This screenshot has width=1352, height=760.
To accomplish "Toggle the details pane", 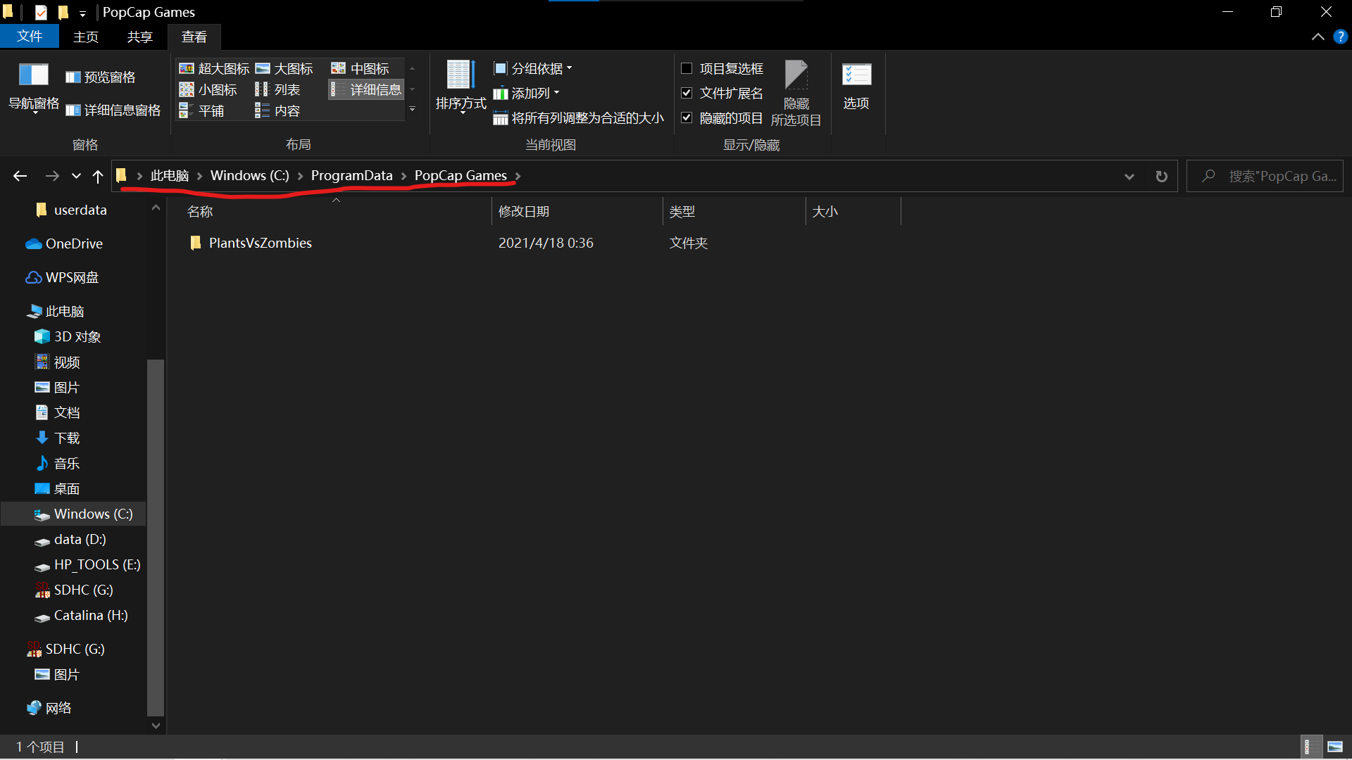I will (x=113, y=110).
